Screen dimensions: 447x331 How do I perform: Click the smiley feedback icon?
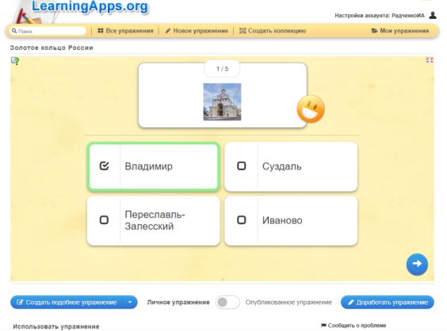tap(311, 109)
